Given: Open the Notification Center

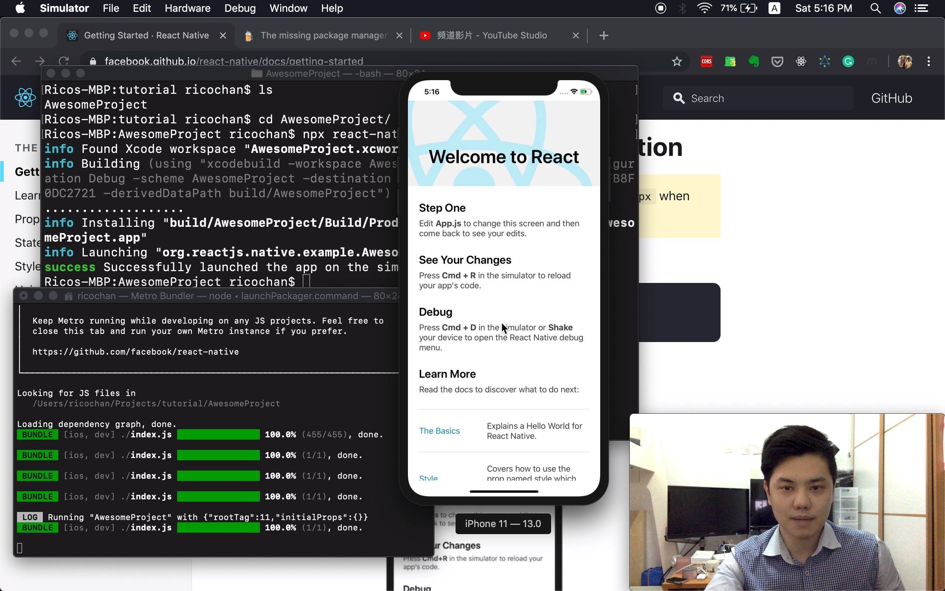Looking at the screenshot, I should coord(922,8).
